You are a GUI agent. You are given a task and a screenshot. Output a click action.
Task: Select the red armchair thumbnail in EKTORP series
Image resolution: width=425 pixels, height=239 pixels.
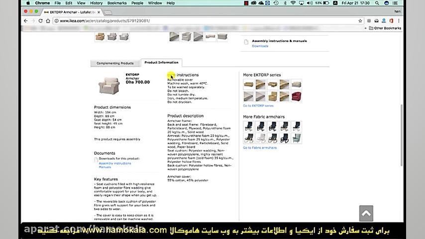click(296, 97)
